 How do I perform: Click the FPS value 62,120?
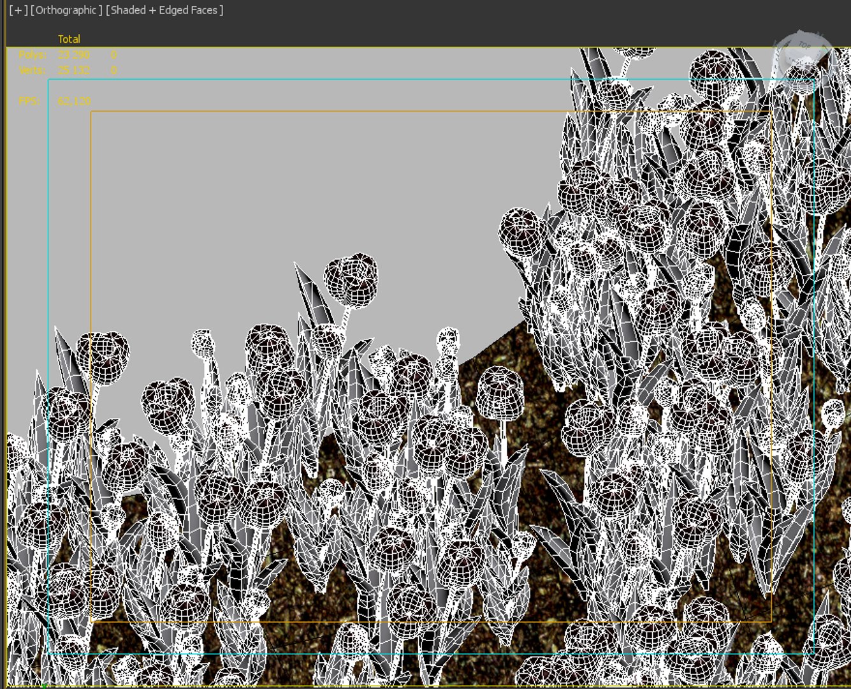pos(74,101)
